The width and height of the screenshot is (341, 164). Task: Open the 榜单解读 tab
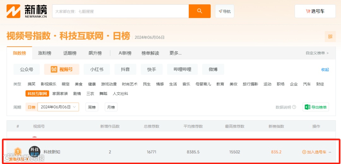tap(150, 53)
